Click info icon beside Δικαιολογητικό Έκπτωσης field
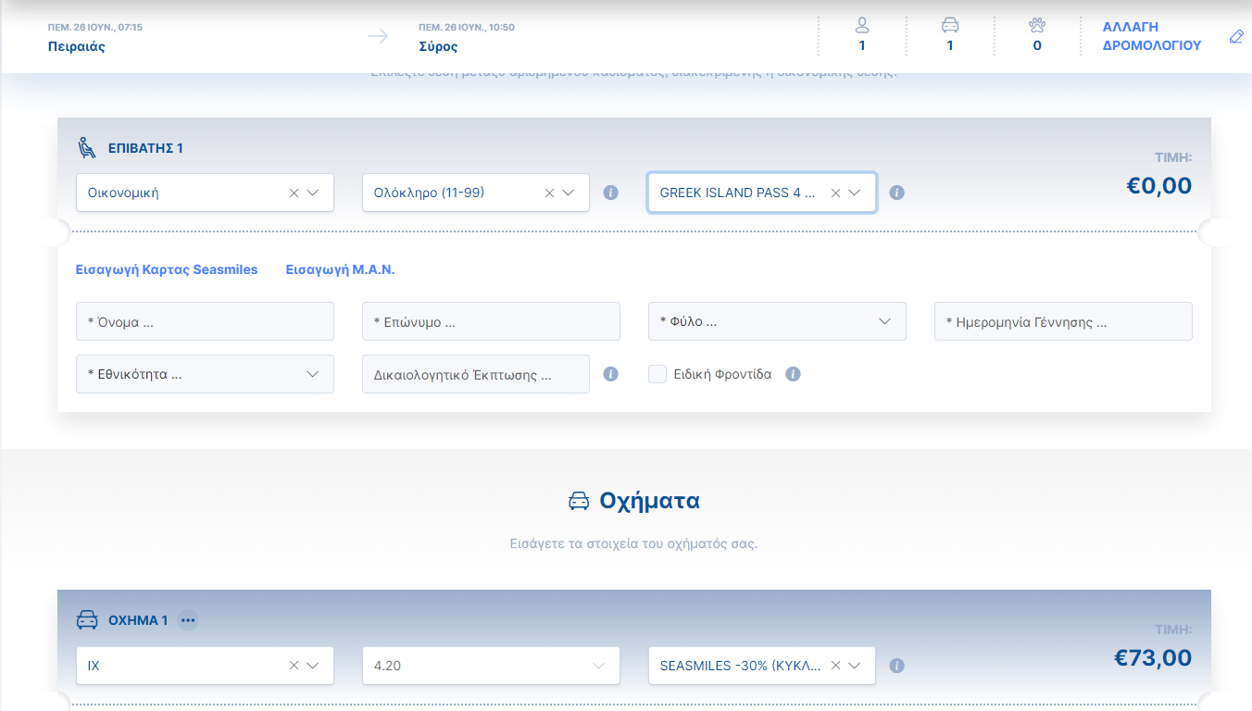Screen dimensions: 1252x711 [610, 374]
